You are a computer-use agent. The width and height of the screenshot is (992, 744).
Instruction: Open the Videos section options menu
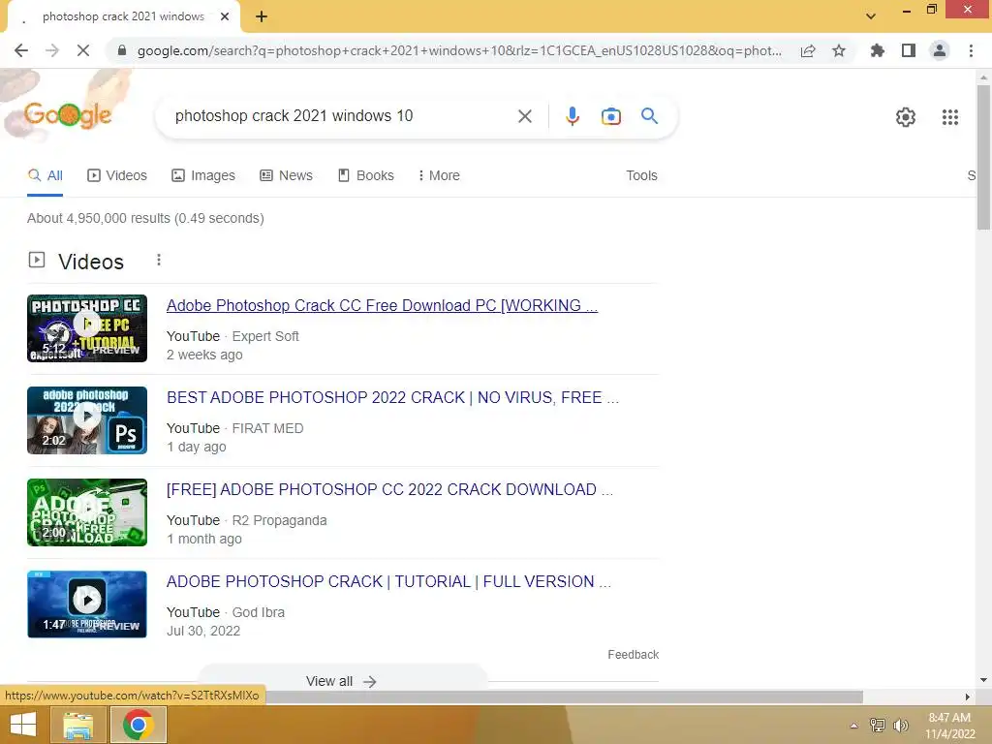pyautogui.click(x=159, y=260)
